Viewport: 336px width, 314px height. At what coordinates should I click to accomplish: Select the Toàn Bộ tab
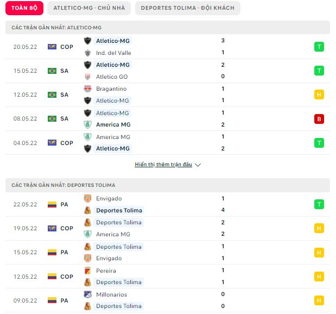24,8
